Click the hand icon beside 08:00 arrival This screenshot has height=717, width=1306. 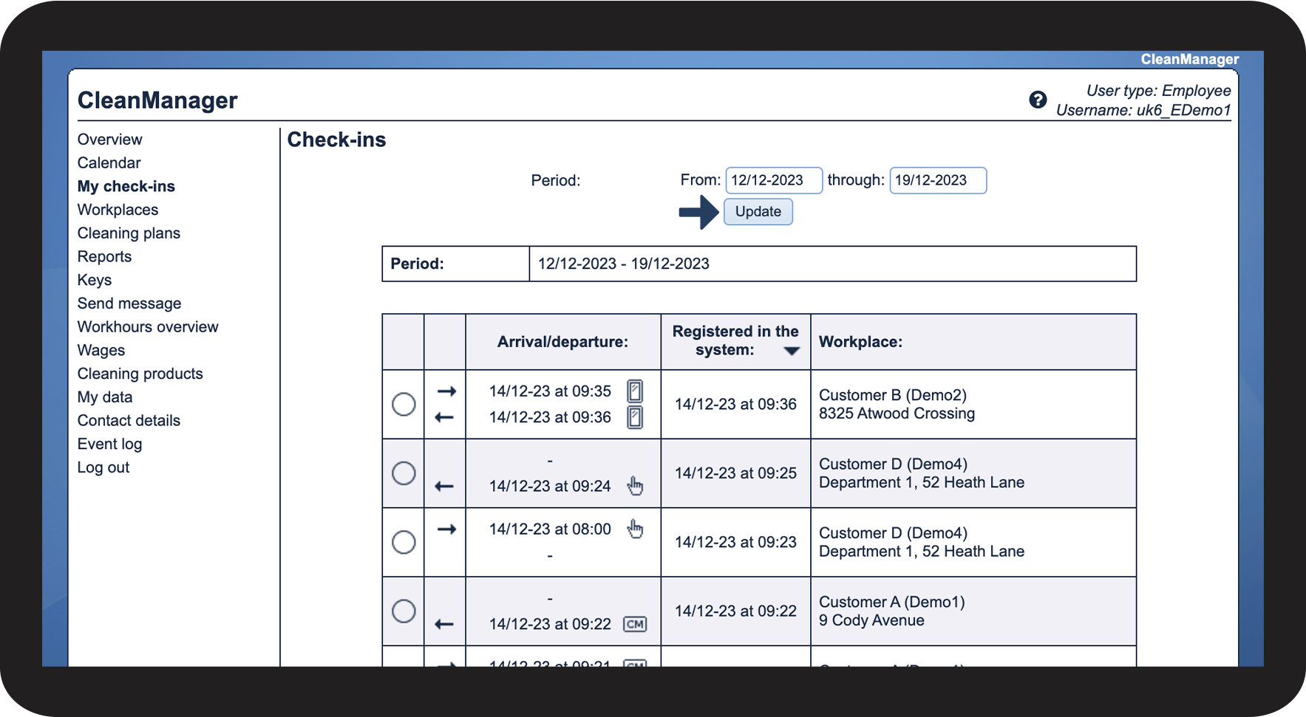[635, 529]
